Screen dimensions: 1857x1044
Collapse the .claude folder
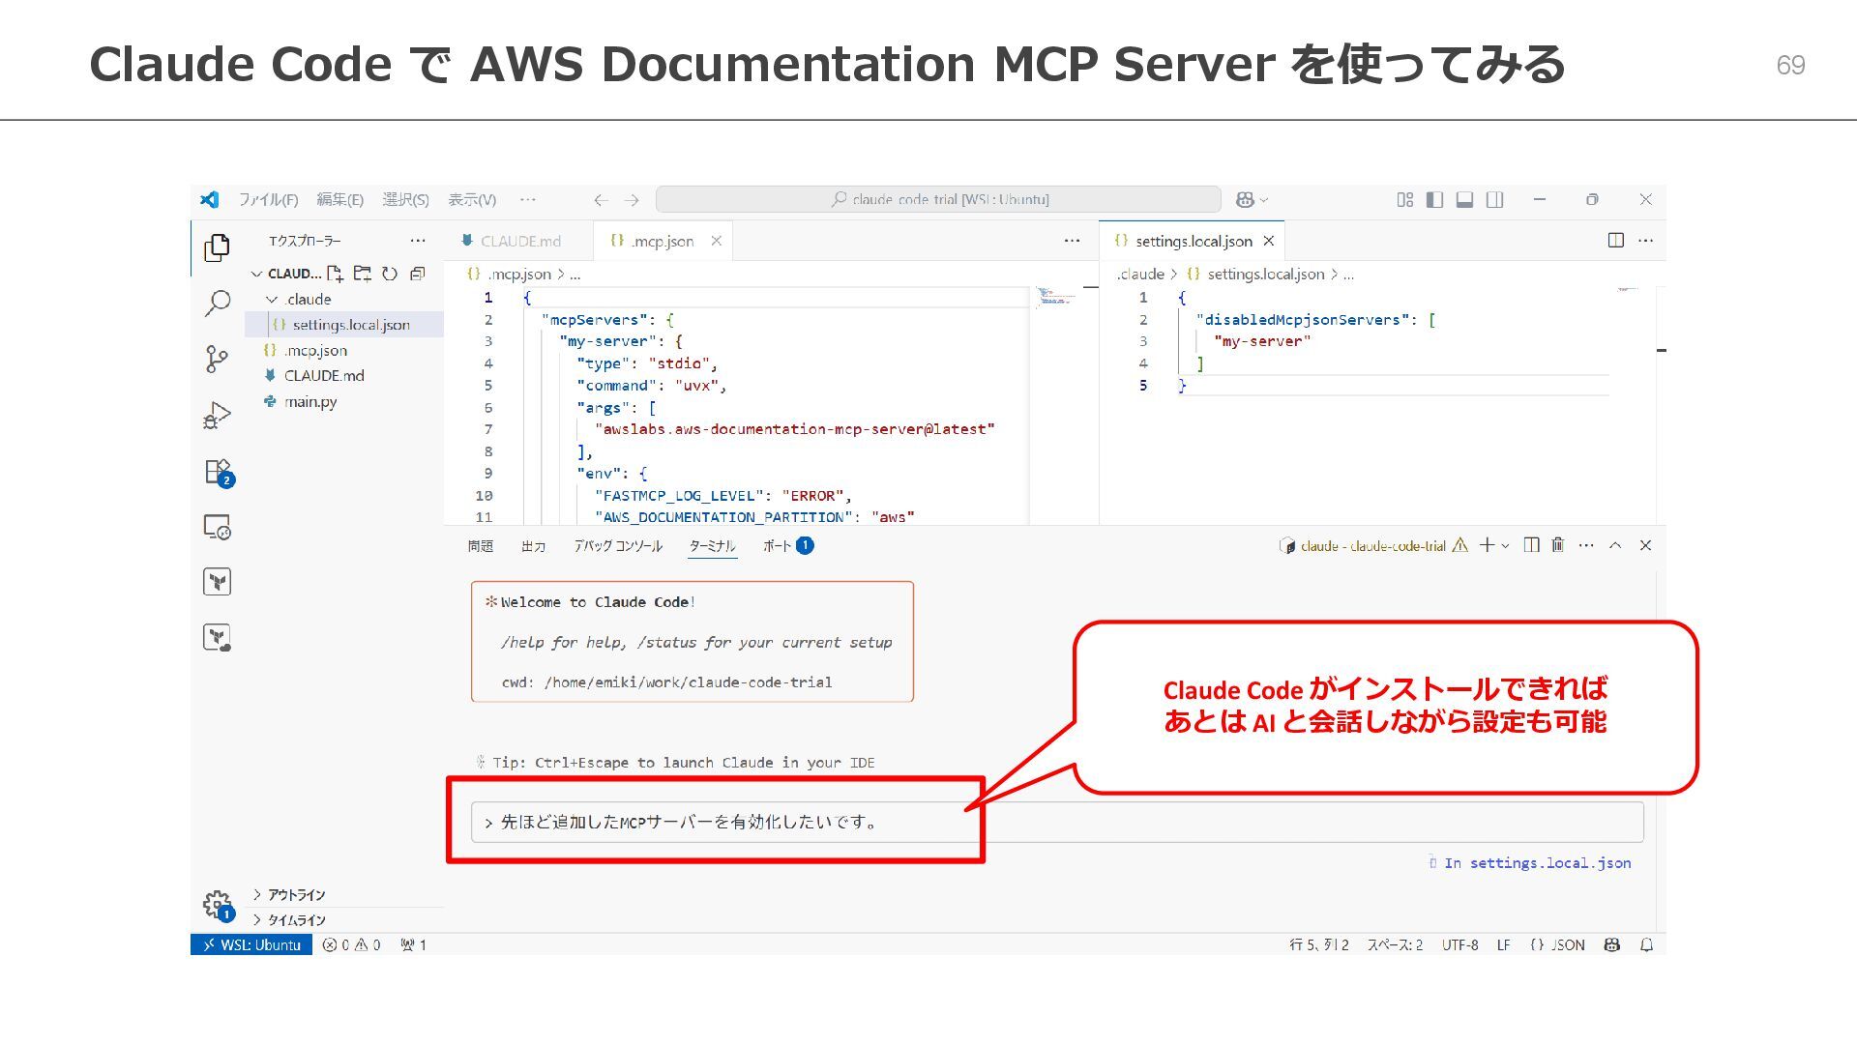tap(272, 300)
